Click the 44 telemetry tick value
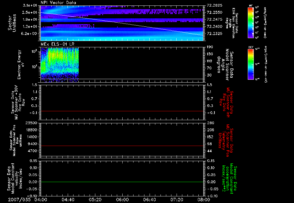 209,151
